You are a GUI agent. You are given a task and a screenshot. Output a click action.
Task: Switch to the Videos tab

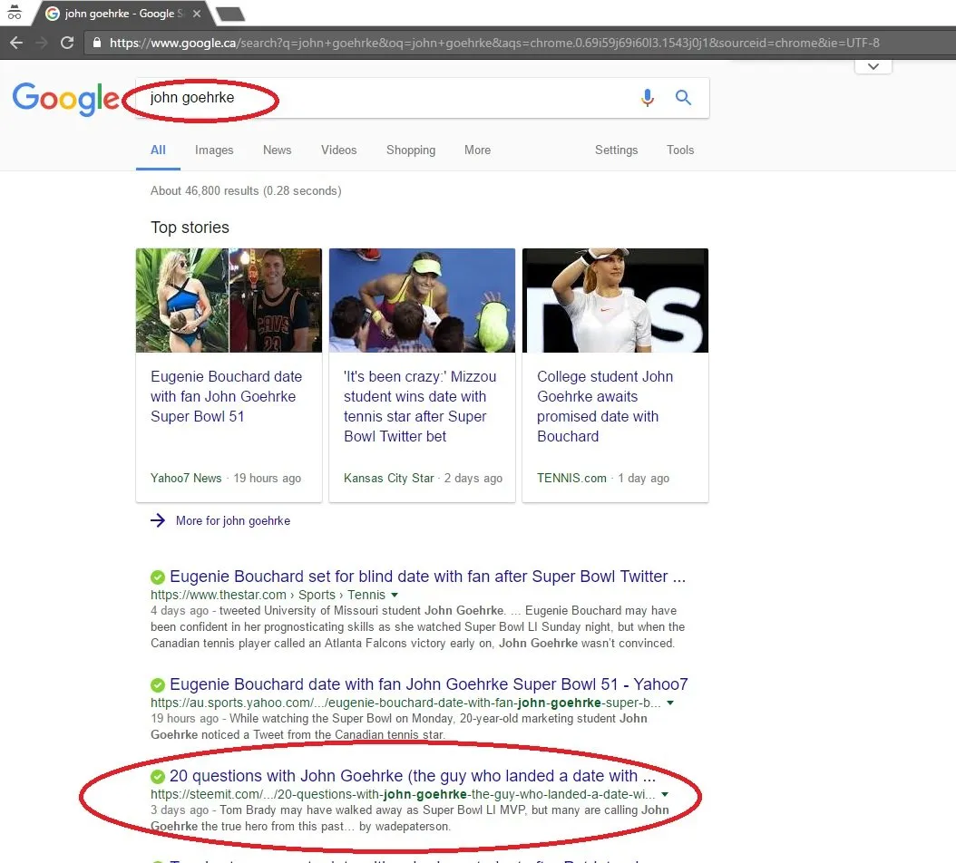pos(339,150)
